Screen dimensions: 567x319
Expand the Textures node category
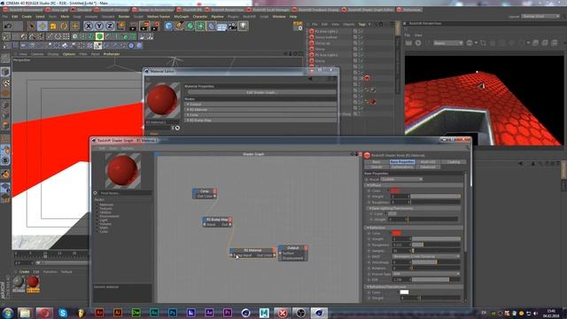(105, 209)
